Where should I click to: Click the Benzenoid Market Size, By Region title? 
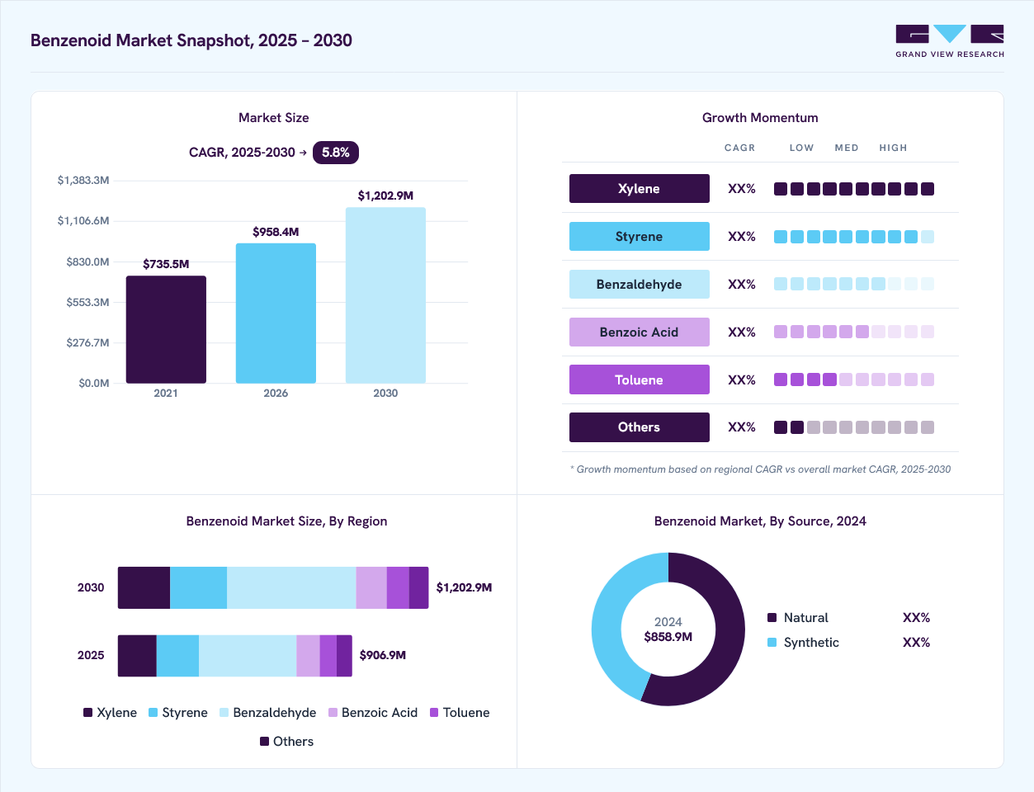point(286,521)
